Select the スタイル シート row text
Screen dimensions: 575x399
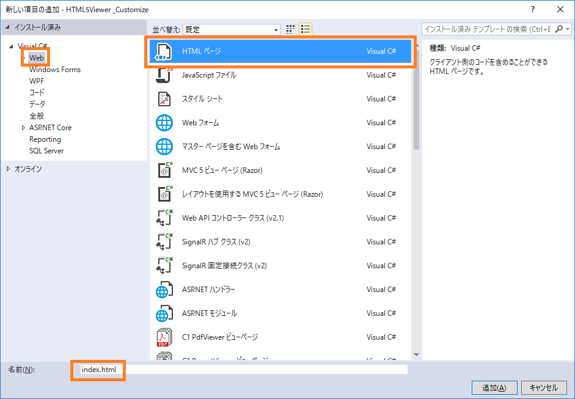[x=202, y=99]
